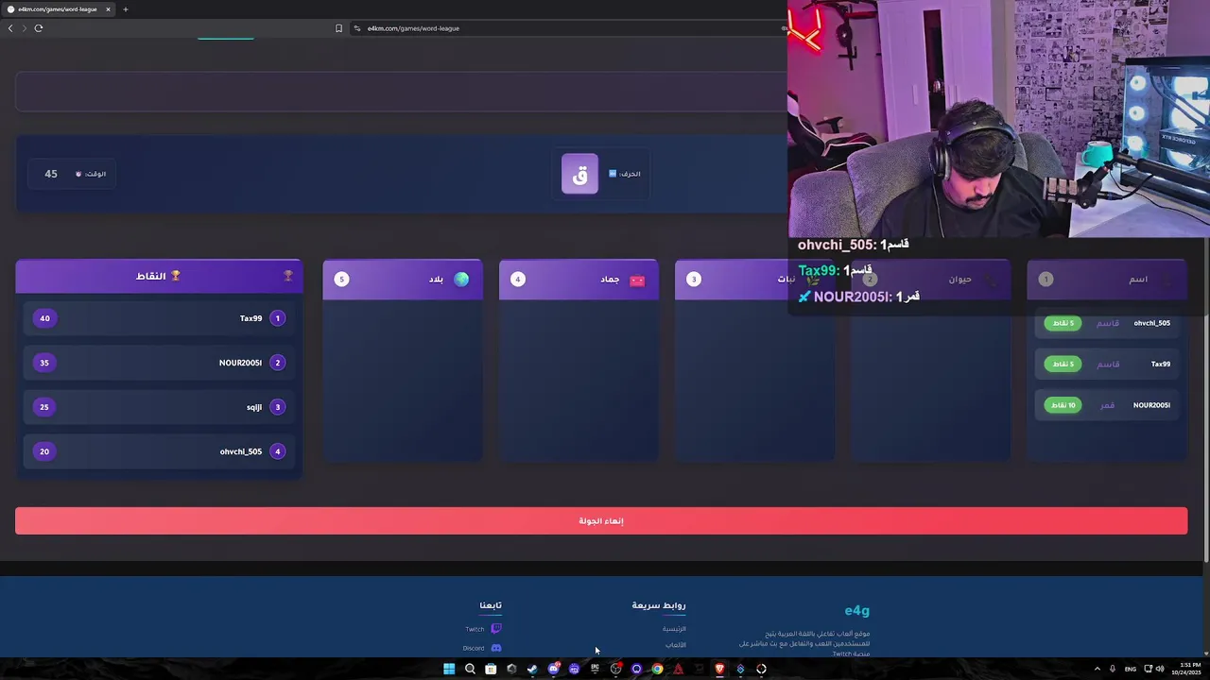Open الألعاب games link in footer

(676, 645)
